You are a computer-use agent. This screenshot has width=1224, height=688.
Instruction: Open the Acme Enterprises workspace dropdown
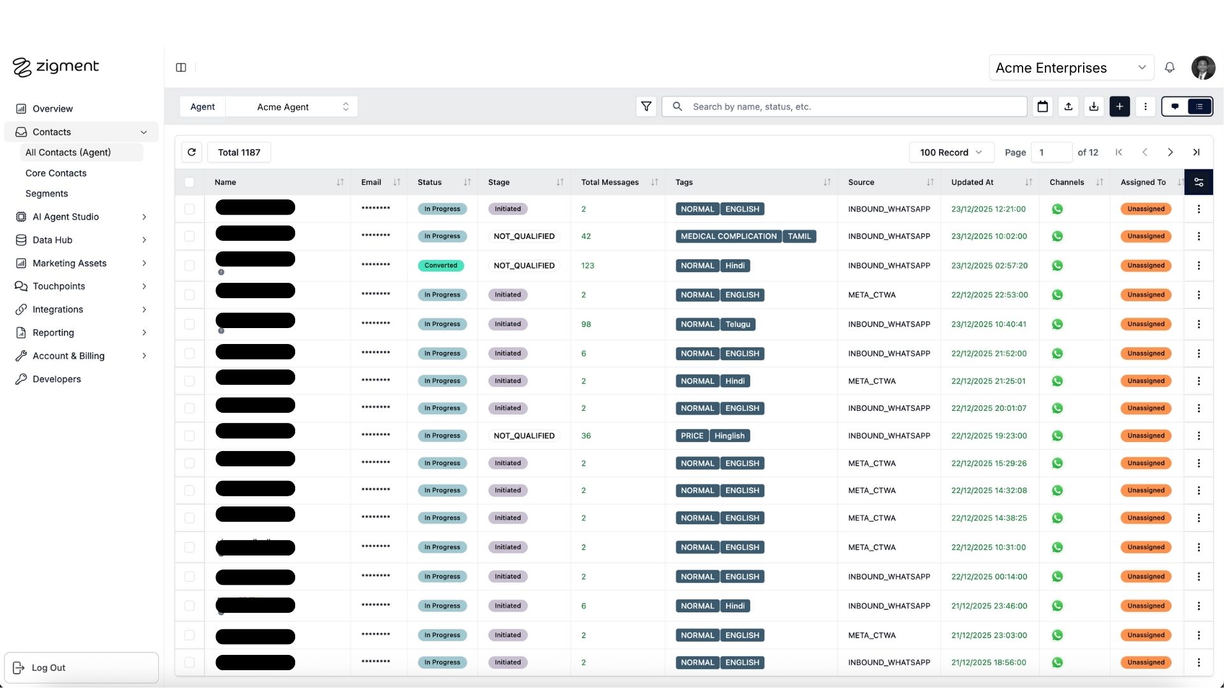(1071, 68)
